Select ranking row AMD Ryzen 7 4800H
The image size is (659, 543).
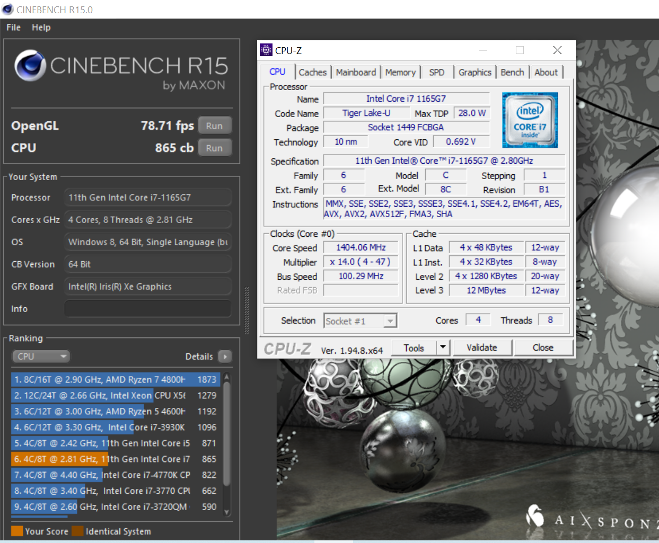(116, 379)
